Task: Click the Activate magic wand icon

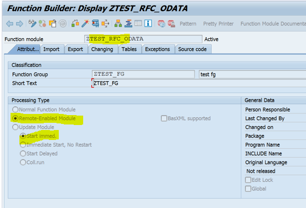Action: coord(85,24)
